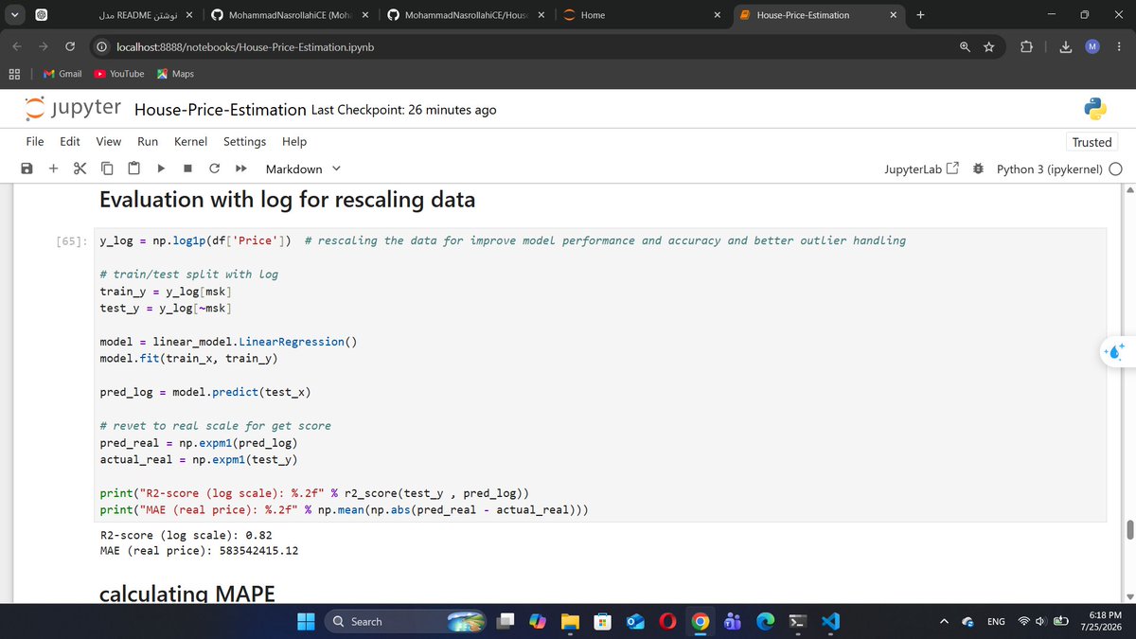Save the notebook with the floppy icon

click(27, 169)
